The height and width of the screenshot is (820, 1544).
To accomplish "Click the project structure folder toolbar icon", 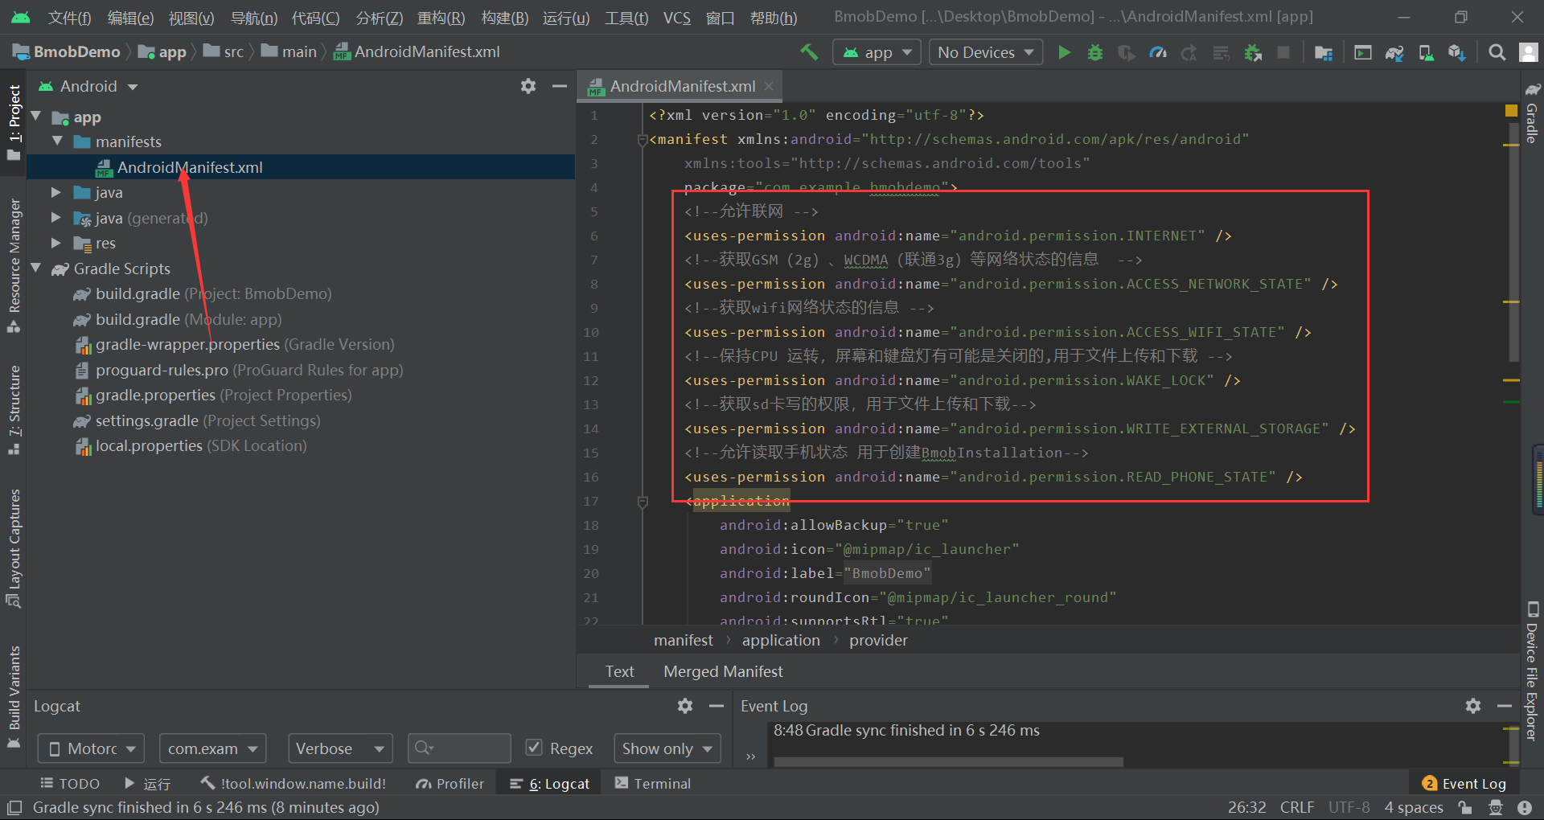I will click(x=1323, y=52).
